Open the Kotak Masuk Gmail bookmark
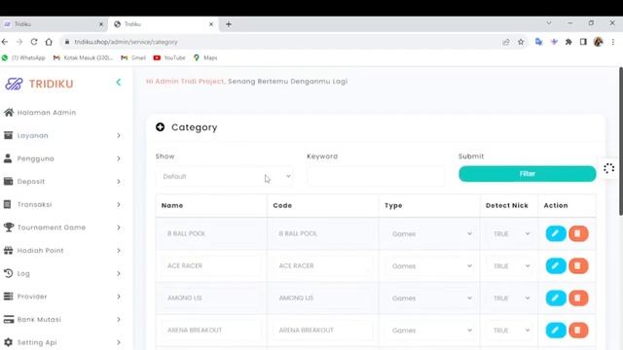The height and width of the screenshot is (350, 623). [83, 58]
